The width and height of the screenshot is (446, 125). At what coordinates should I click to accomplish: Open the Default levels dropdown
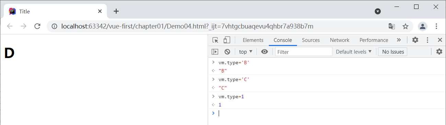coord(354,52)
